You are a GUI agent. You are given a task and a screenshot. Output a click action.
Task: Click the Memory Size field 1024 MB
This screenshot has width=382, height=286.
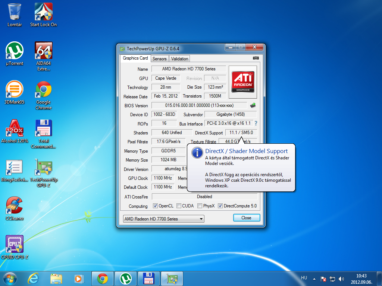[168, 160]
